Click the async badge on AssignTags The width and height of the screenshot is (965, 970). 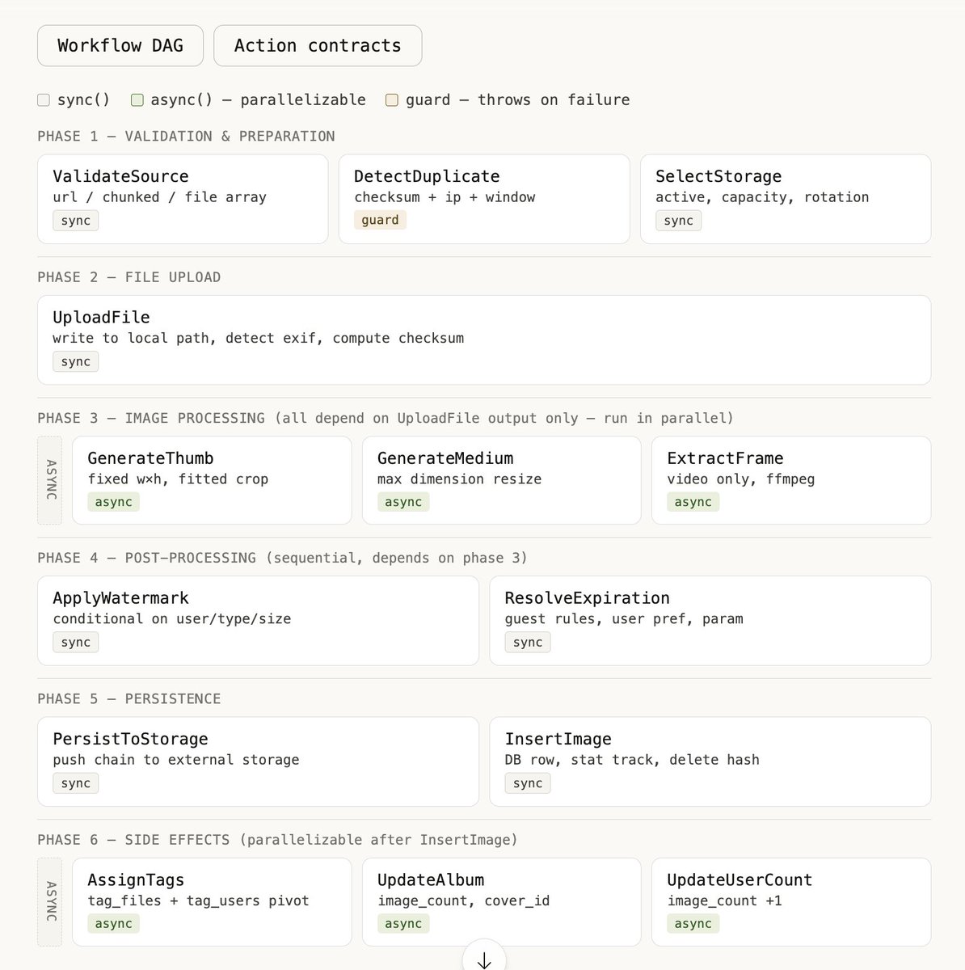pos(113,923)
